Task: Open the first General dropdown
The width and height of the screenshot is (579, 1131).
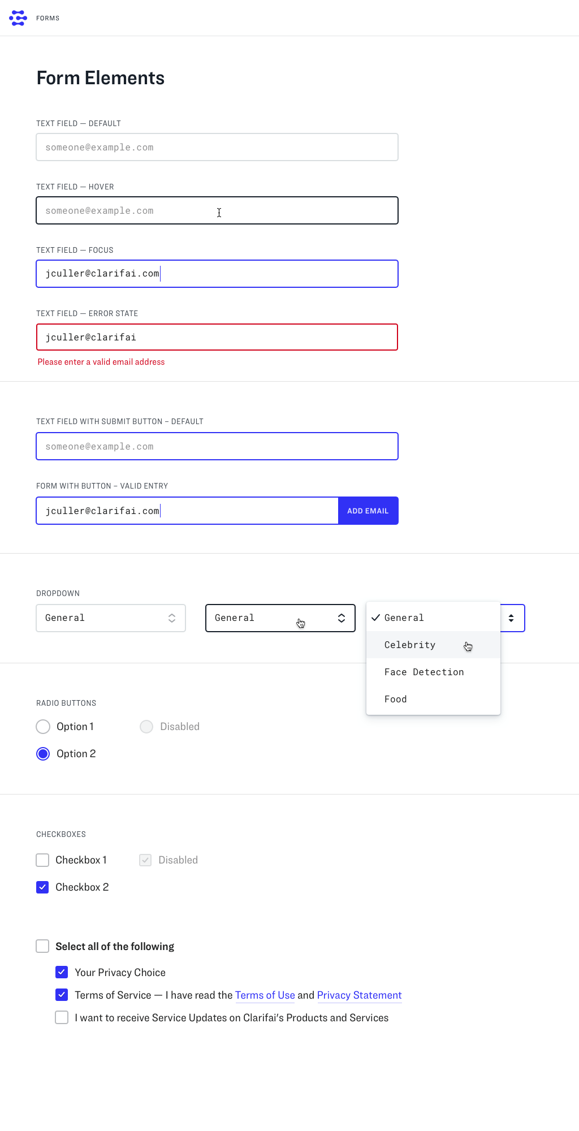Action: click(111, 618)
